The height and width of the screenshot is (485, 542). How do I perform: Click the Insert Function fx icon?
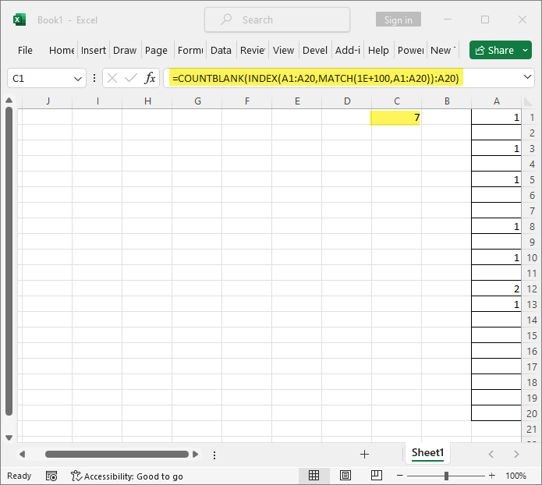click(150, 78)
